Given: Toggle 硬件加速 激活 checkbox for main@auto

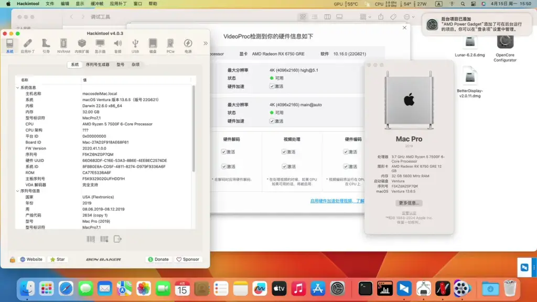Looking at the screenshot, I should 272,121.
